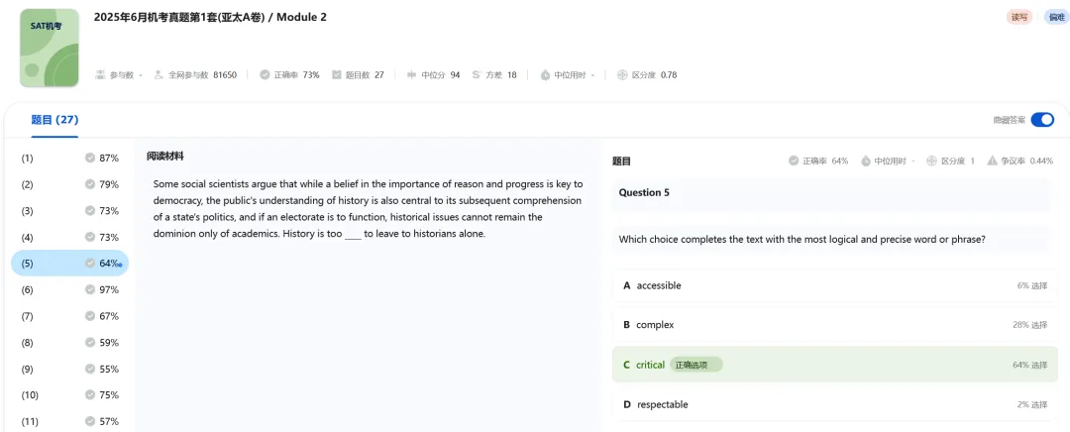The height and width of the screenshot is (432, 1070).
Task: Click the 读写 tag
Action: [1018, 17]
